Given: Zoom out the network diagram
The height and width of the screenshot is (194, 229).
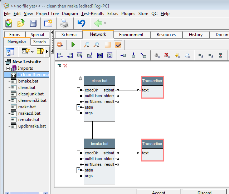Looking at the screenshot, I should (87, 45).
